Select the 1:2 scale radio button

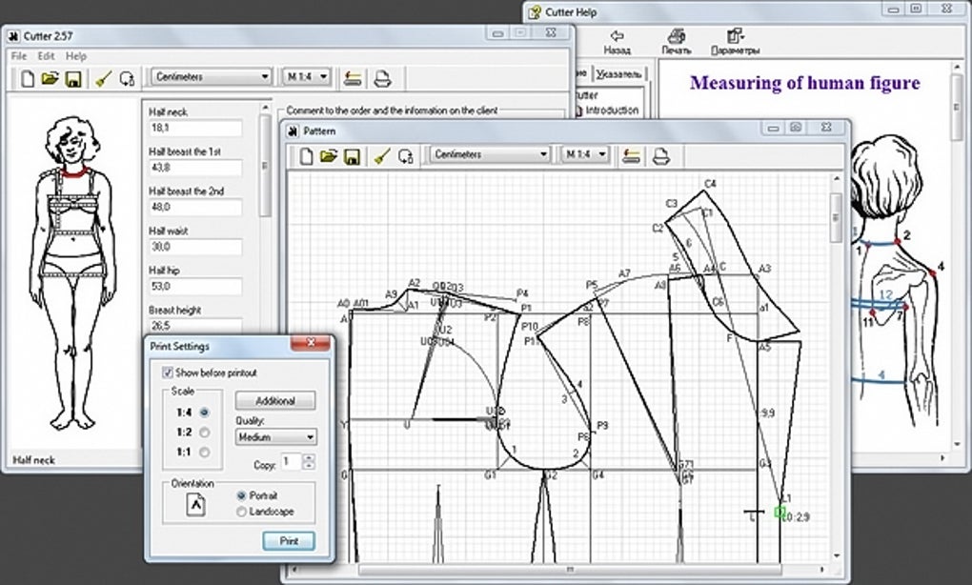(x=204, y=431)
